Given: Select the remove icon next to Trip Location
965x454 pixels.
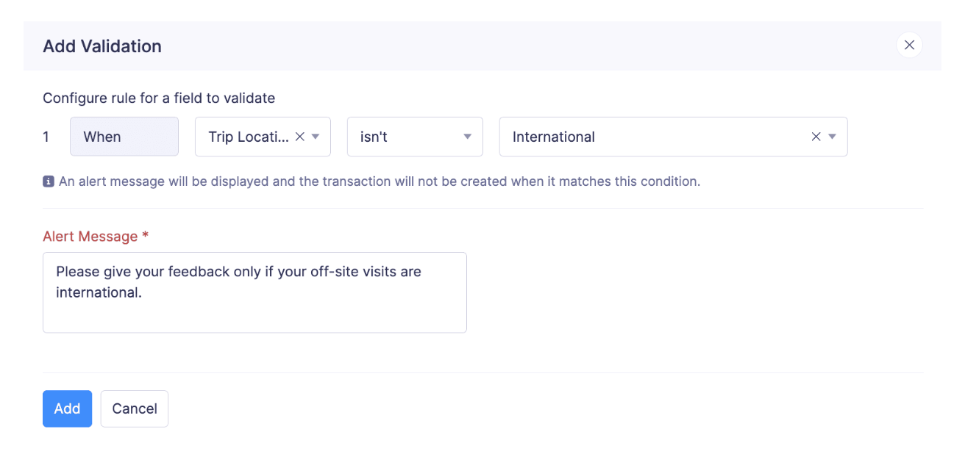Looking at the screenshot, I should point(299,136).
